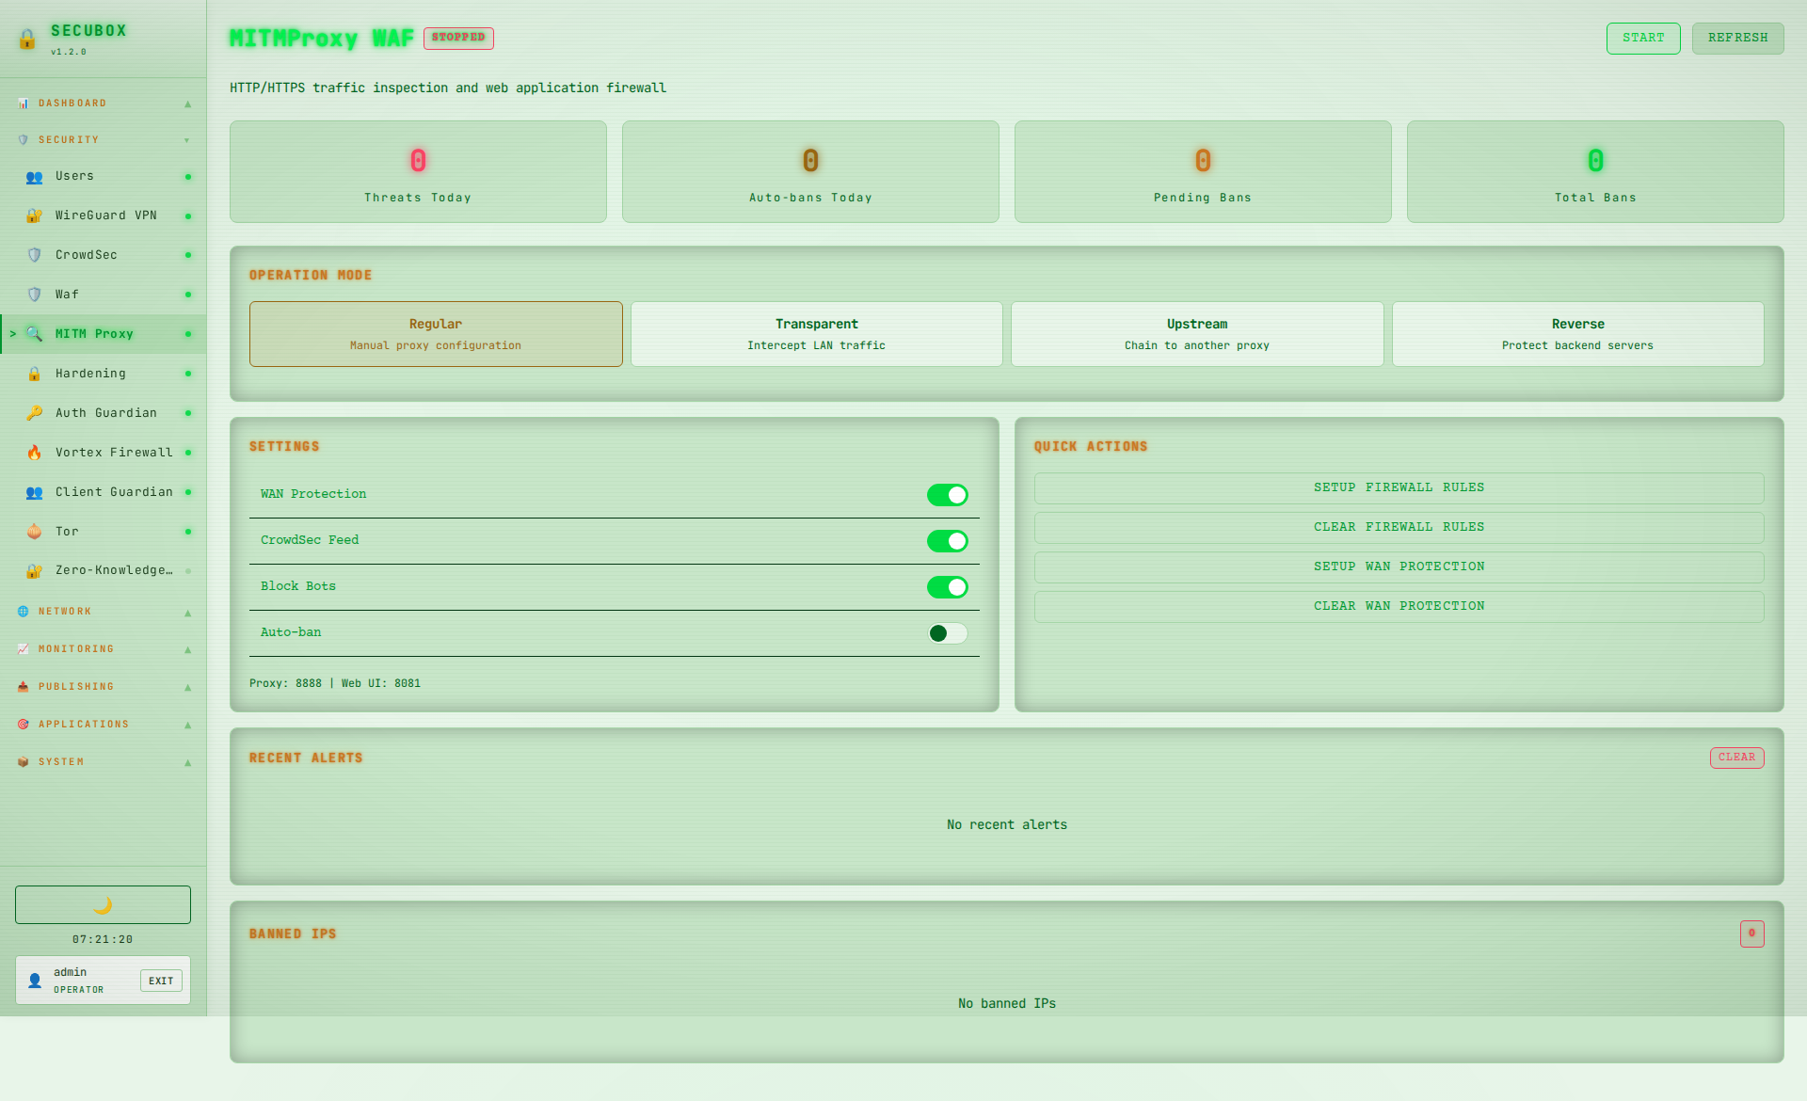Image resolution: width=1807 pixels, height=1101 pixels.
Task: Click the WireGuard VPN lock icon
Action: (34, 215)
